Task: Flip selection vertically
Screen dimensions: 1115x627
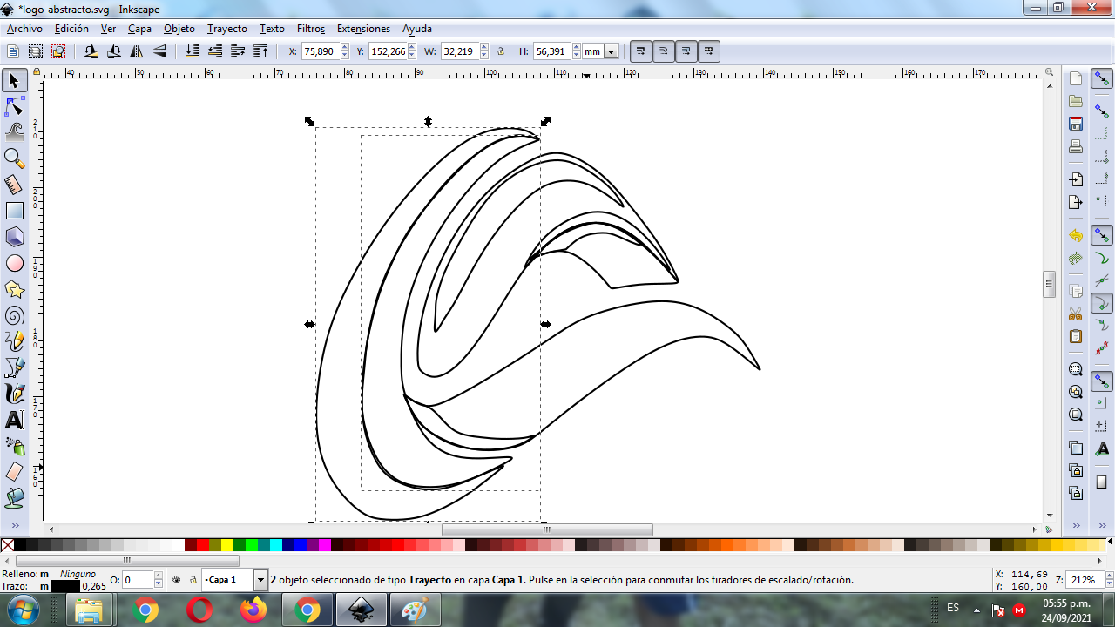Action: (159, 51)
